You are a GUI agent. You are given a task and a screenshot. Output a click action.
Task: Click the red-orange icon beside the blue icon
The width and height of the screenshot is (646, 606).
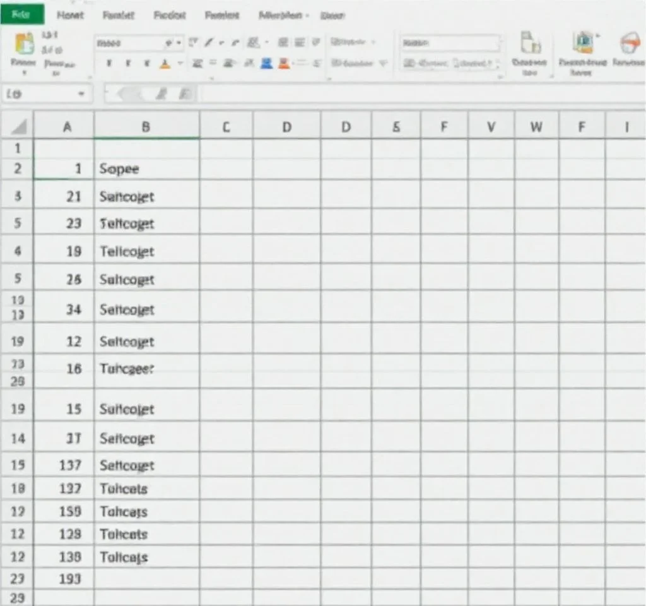283,63
